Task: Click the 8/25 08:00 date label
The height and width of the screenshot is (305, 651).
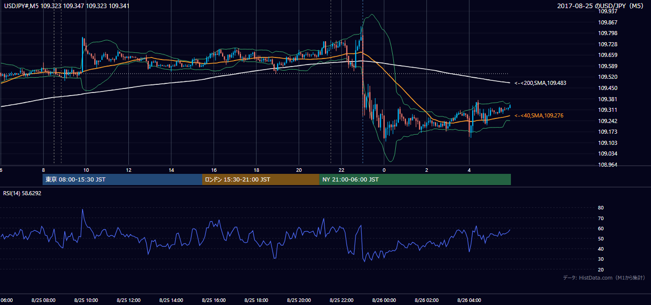Action: click(43, 300)
